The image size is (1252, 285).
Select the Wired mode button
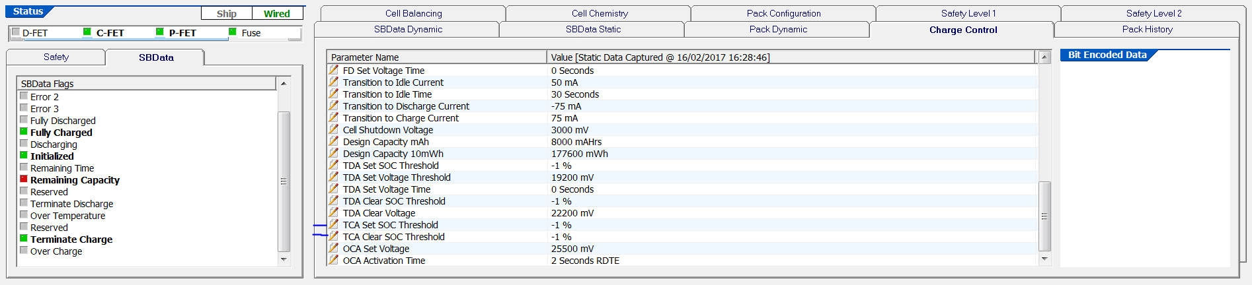pyautogui.click(x=277, y=13)
